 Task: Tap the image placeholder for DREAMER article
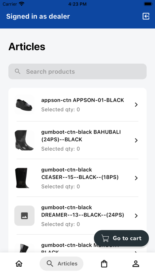[25, 216]
